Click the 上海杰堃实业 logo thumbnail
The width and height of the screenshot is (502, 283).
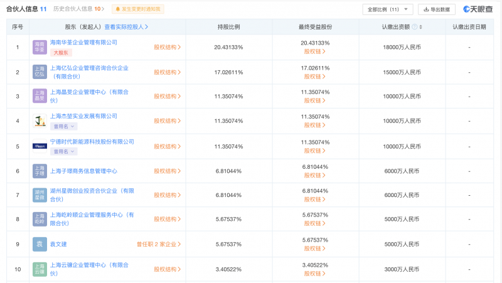(x=40, y=120)
